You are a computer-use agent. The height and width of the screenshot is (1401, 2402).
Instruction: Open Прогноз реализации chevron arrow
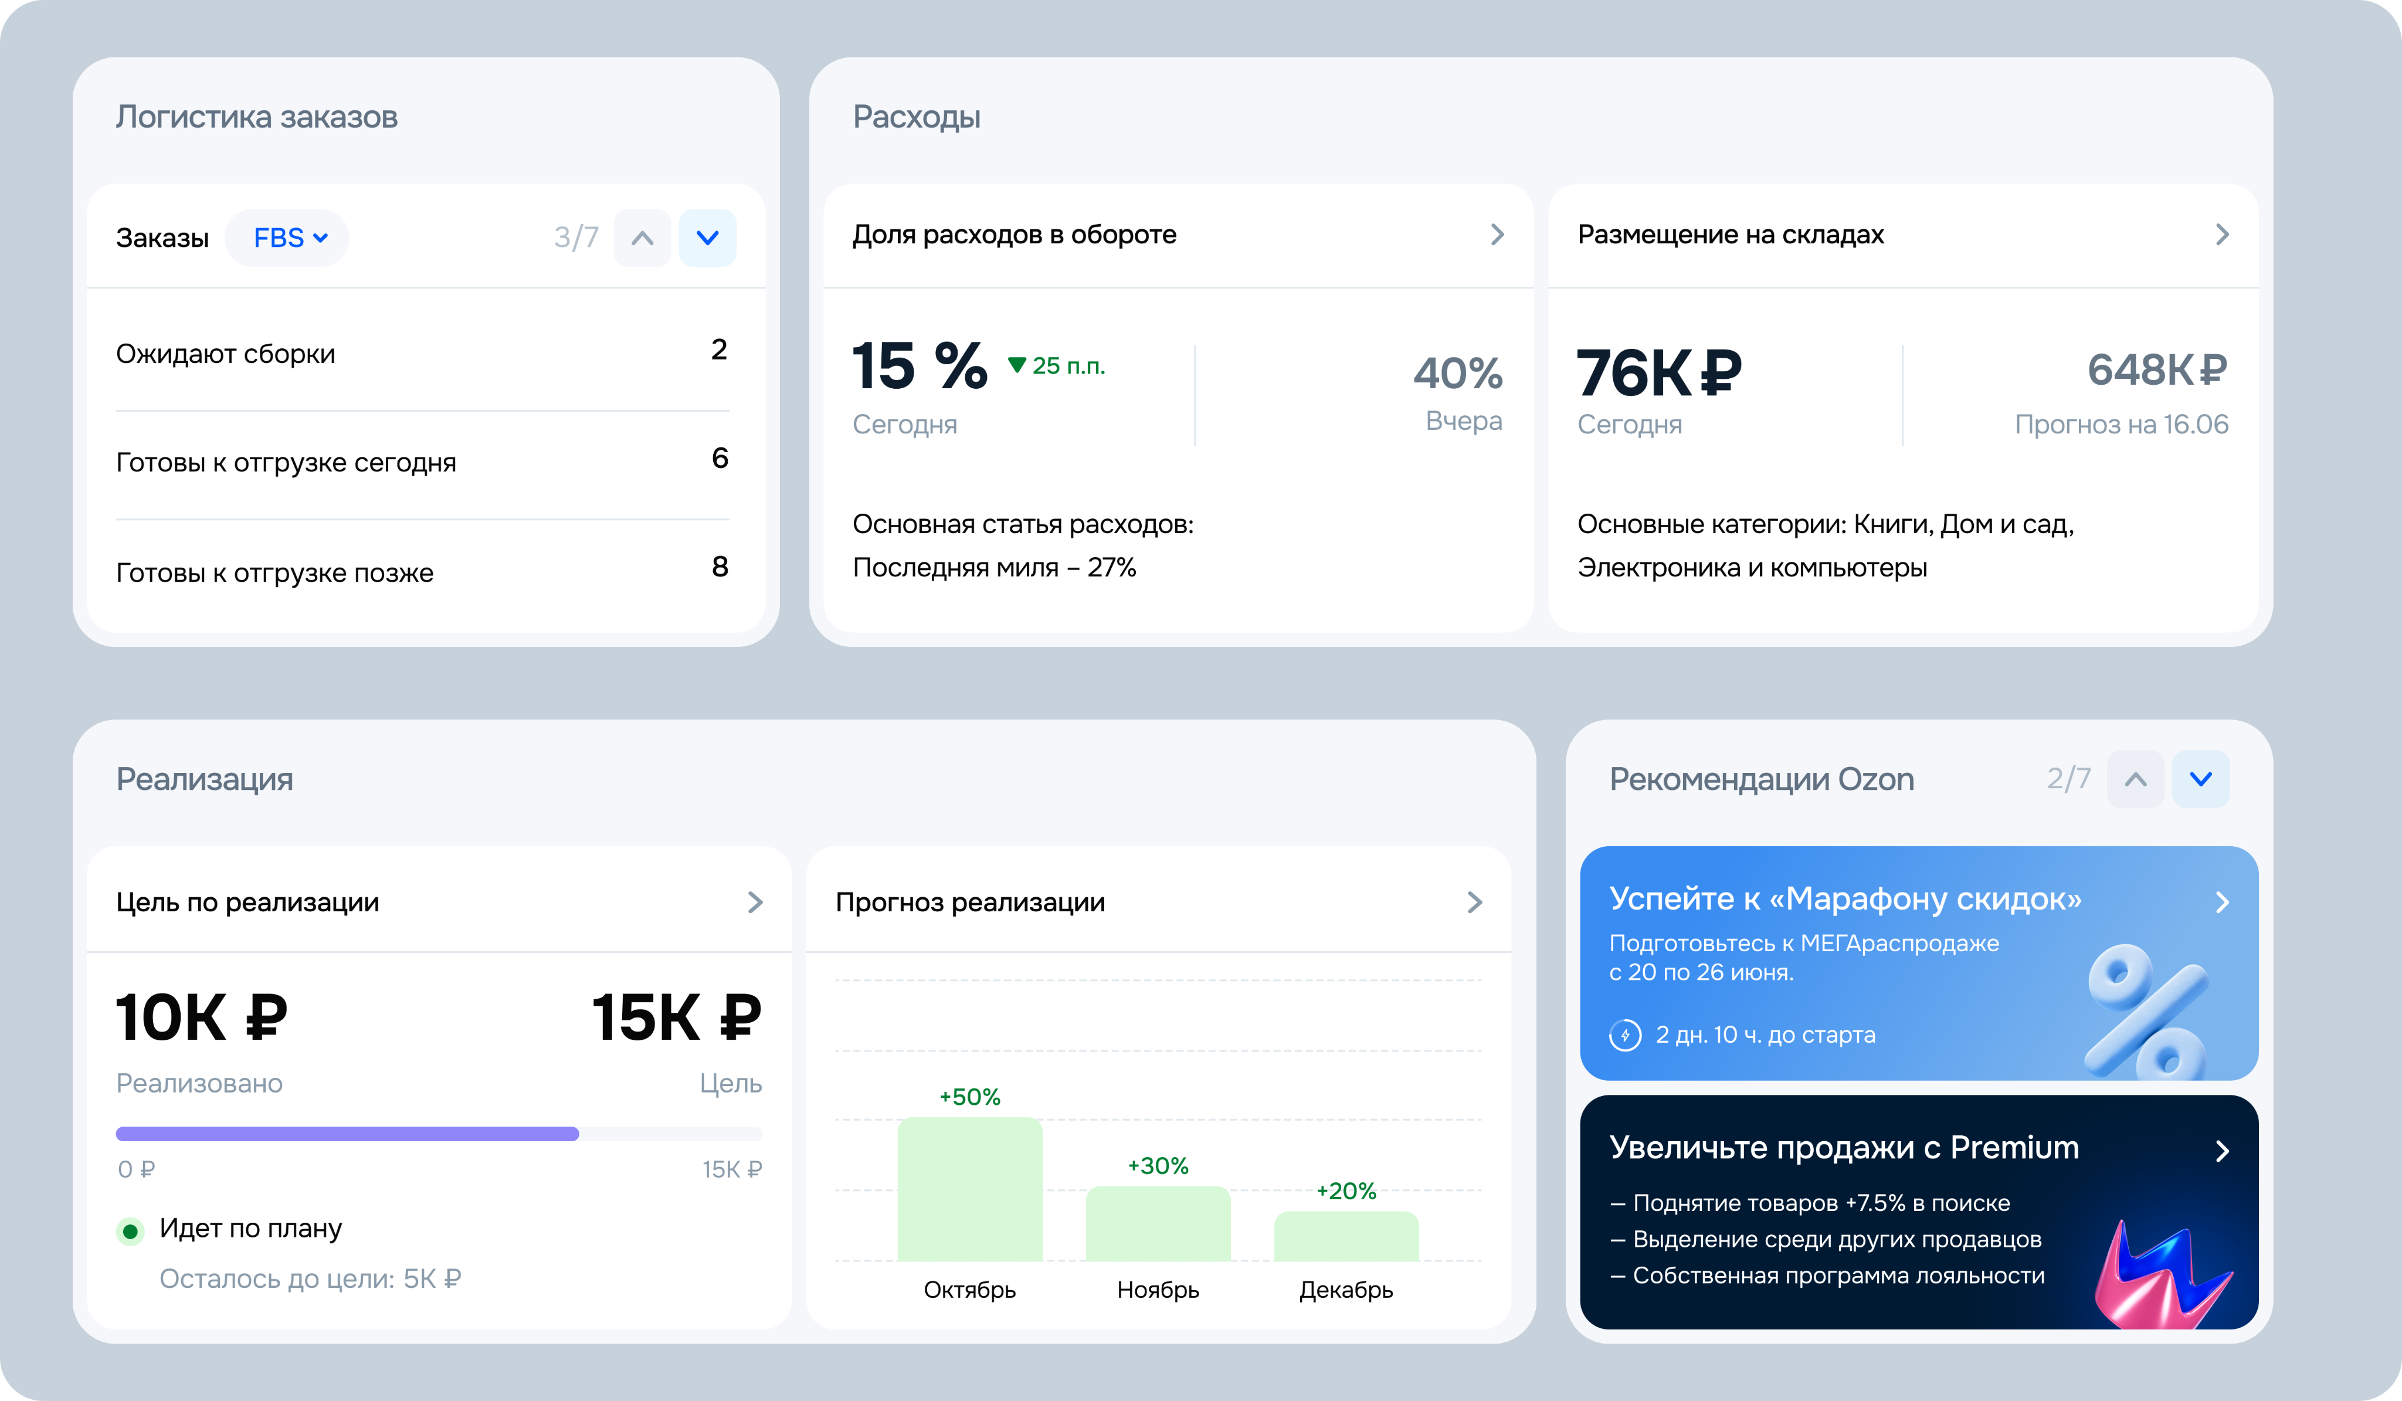pyautogui.click(x=1474, y=903)
